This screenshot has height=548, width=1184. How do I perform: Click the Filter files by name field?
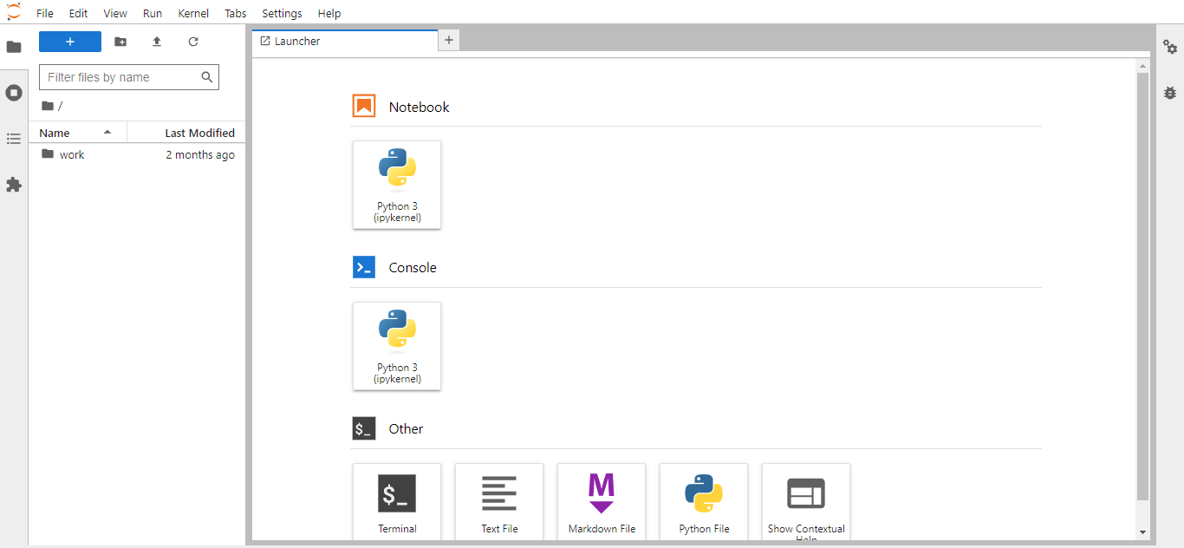tap(129, 77)
